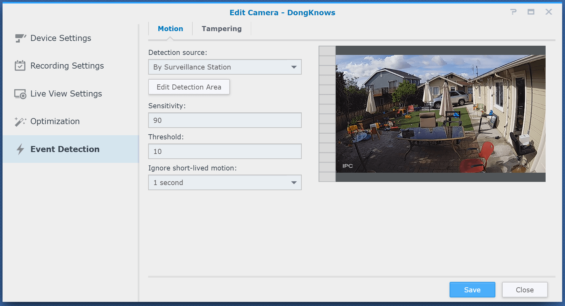Click the Event Detection lightning bolt icon
565x306 pixels.
tap(20, 149)
